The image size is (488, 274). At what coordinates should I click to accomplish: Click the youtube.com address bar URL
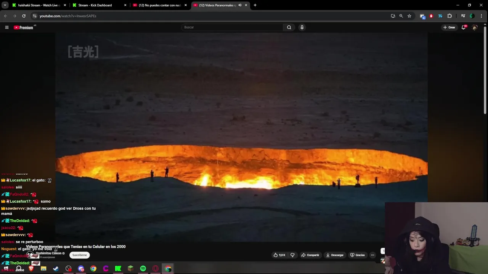pos(68,16)
